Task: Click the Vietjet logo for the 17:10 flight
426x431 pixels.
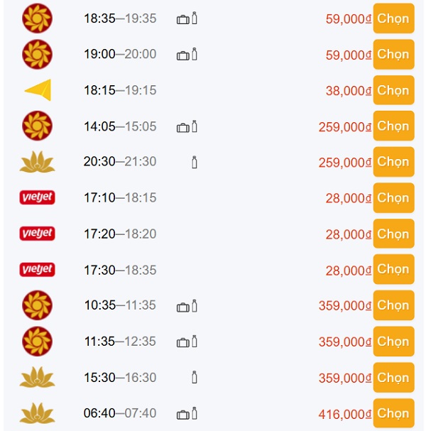Action: click(37, 197)
